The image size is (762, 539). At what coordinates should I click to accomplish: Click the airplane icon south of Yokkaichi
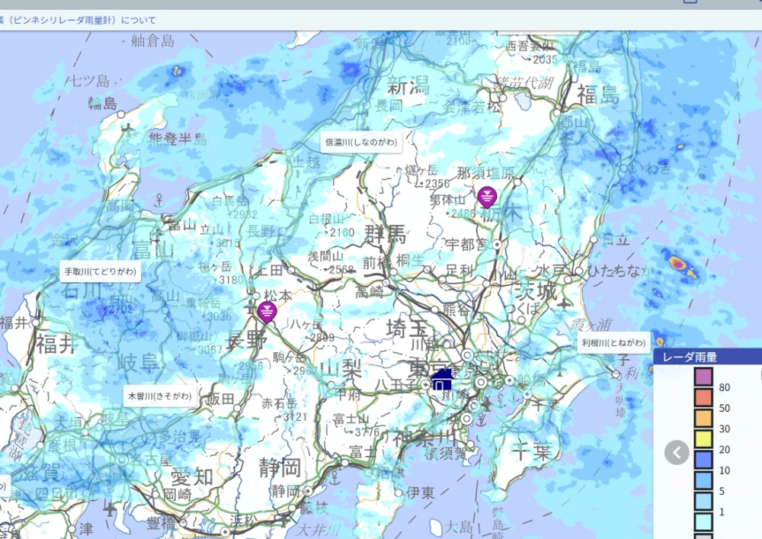coord(111,507)
